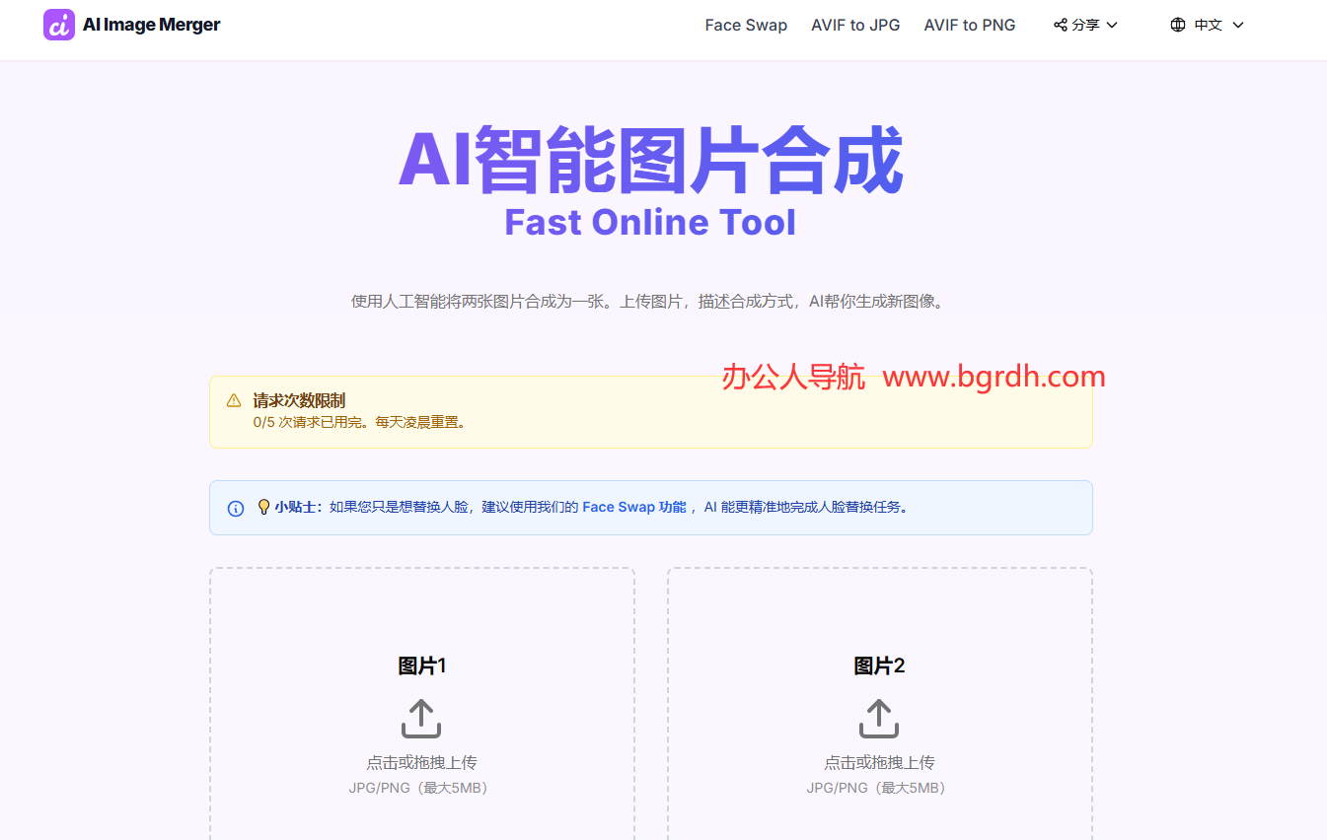
Task: Open the Face Swap 功能 link in the tip
Action: pyautogui.click(x=633, y=506)
